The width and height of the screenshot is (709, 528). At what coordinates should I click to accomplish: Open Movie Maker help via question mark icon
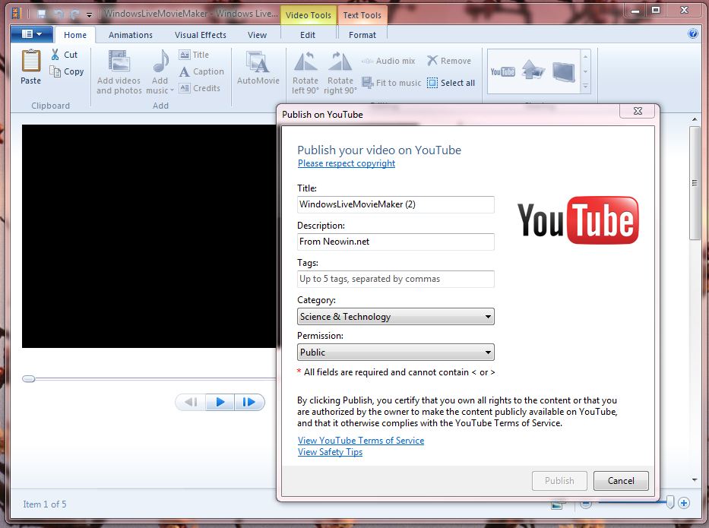[x=693, y=33]
